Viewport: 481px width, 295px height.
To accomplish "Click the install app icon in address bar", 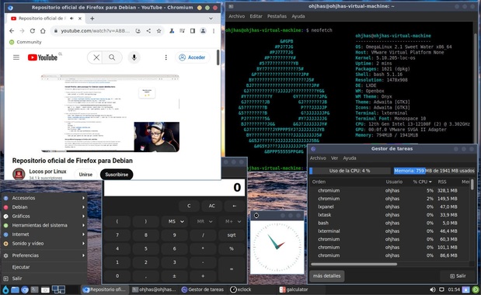I will click(x=138, y=30).
